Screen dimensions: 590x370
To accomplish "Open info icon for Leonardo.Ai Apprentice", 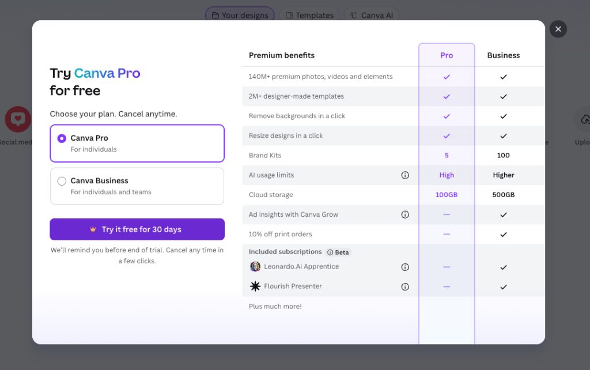I will [x=405, y=267].
